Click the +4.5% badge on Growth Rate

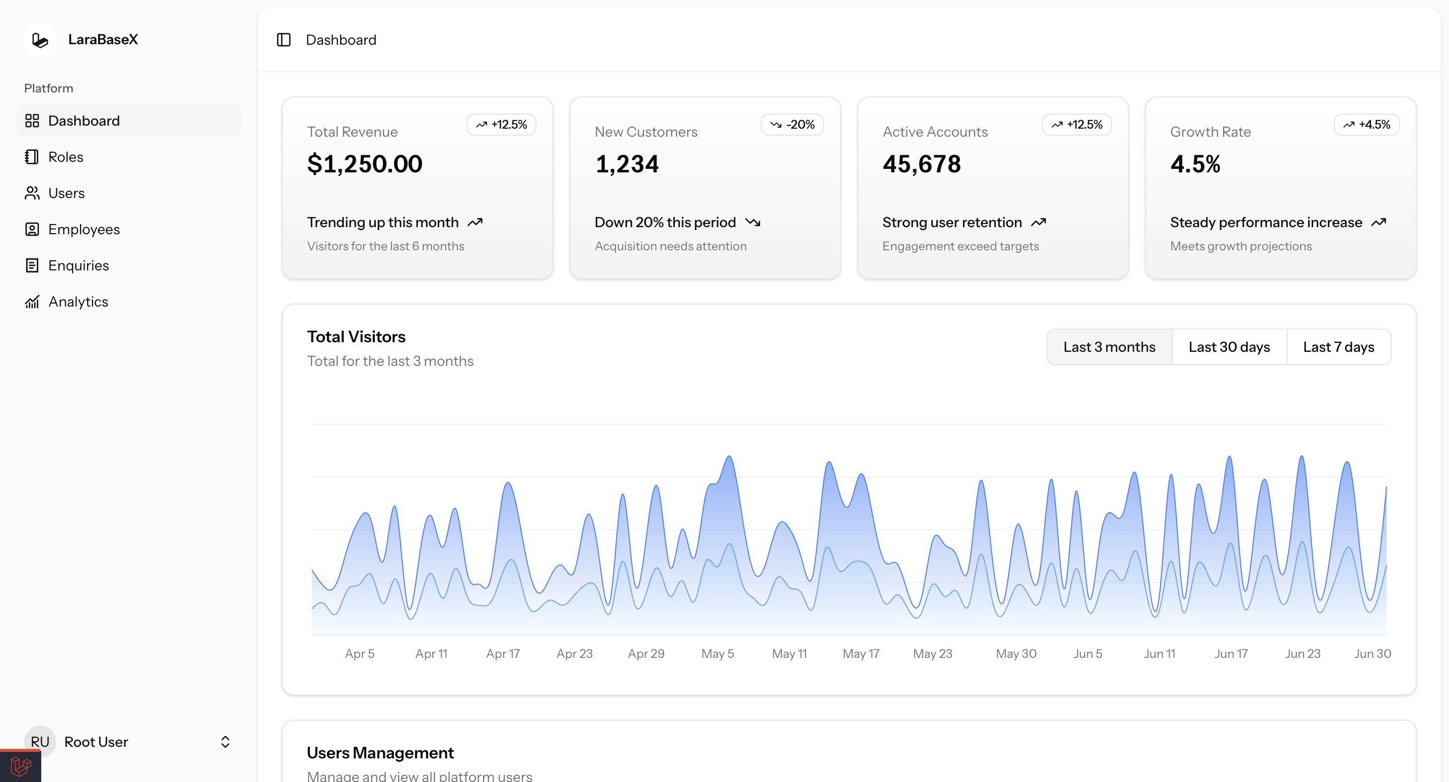click(1366, 125)
